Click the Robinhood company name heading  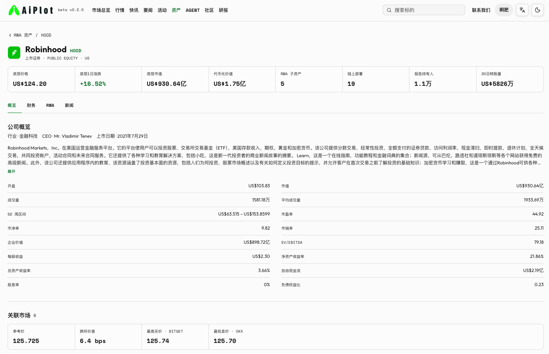pos(46,50)
